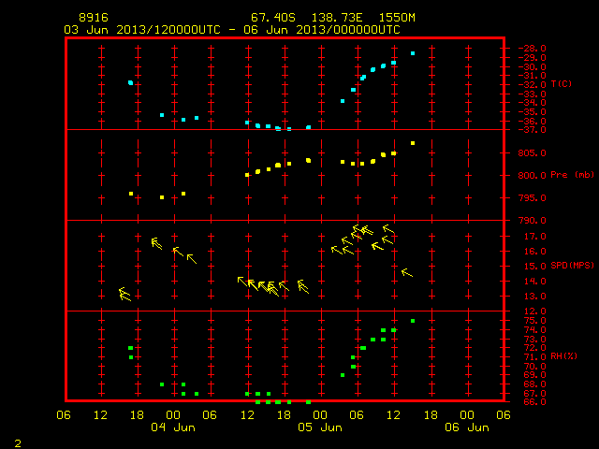The width and height of the screenshot is (599, 449).
Task: Click the 805.0 pressure tick label
Action: (532, 153)
